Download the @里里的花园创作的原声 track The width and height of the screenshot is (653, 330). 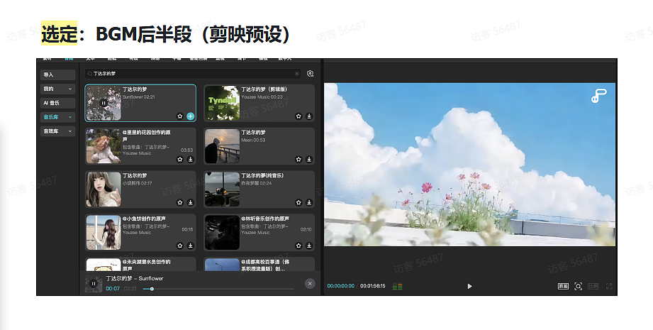[190, 159]
